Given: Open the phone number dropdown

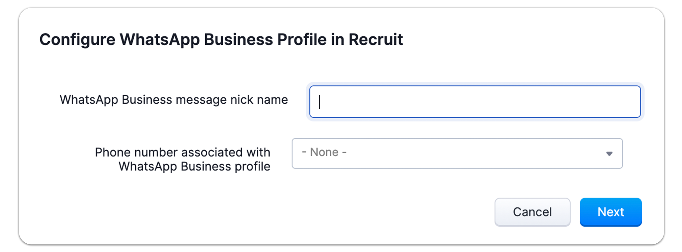Looking at the screenshot, I should pos(457,153).
